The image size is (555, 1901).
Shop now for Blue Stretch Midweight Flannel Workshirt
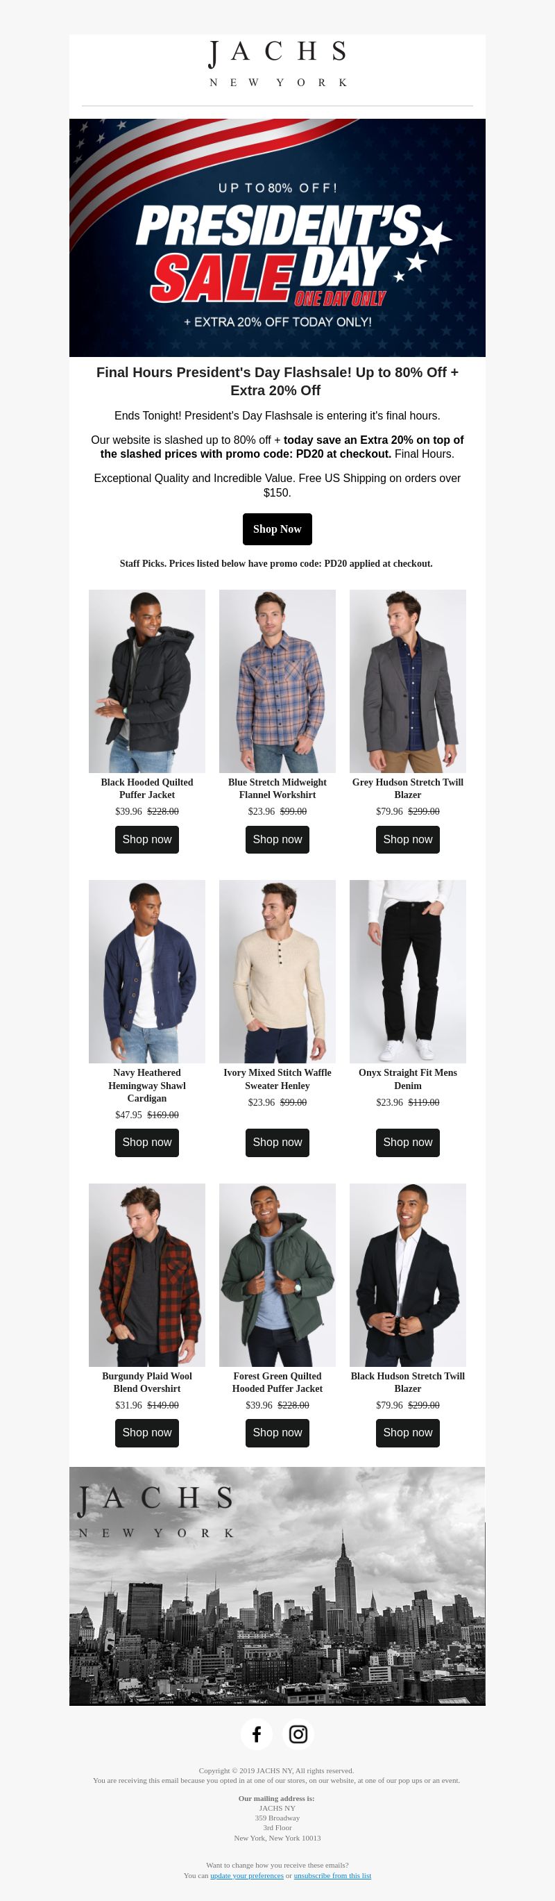[x=277, y=840]
